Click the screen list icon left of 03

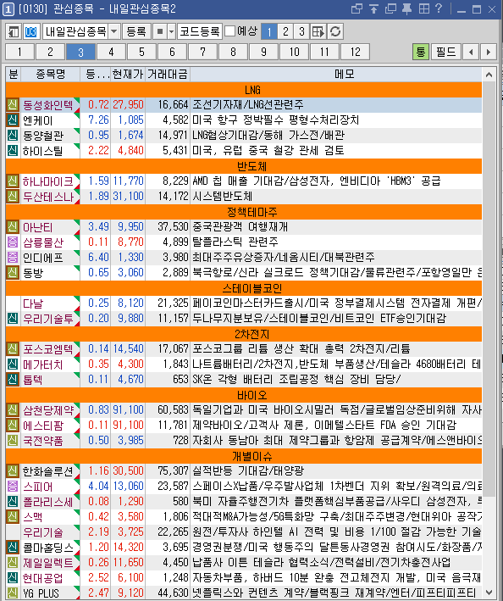(14, 31)
